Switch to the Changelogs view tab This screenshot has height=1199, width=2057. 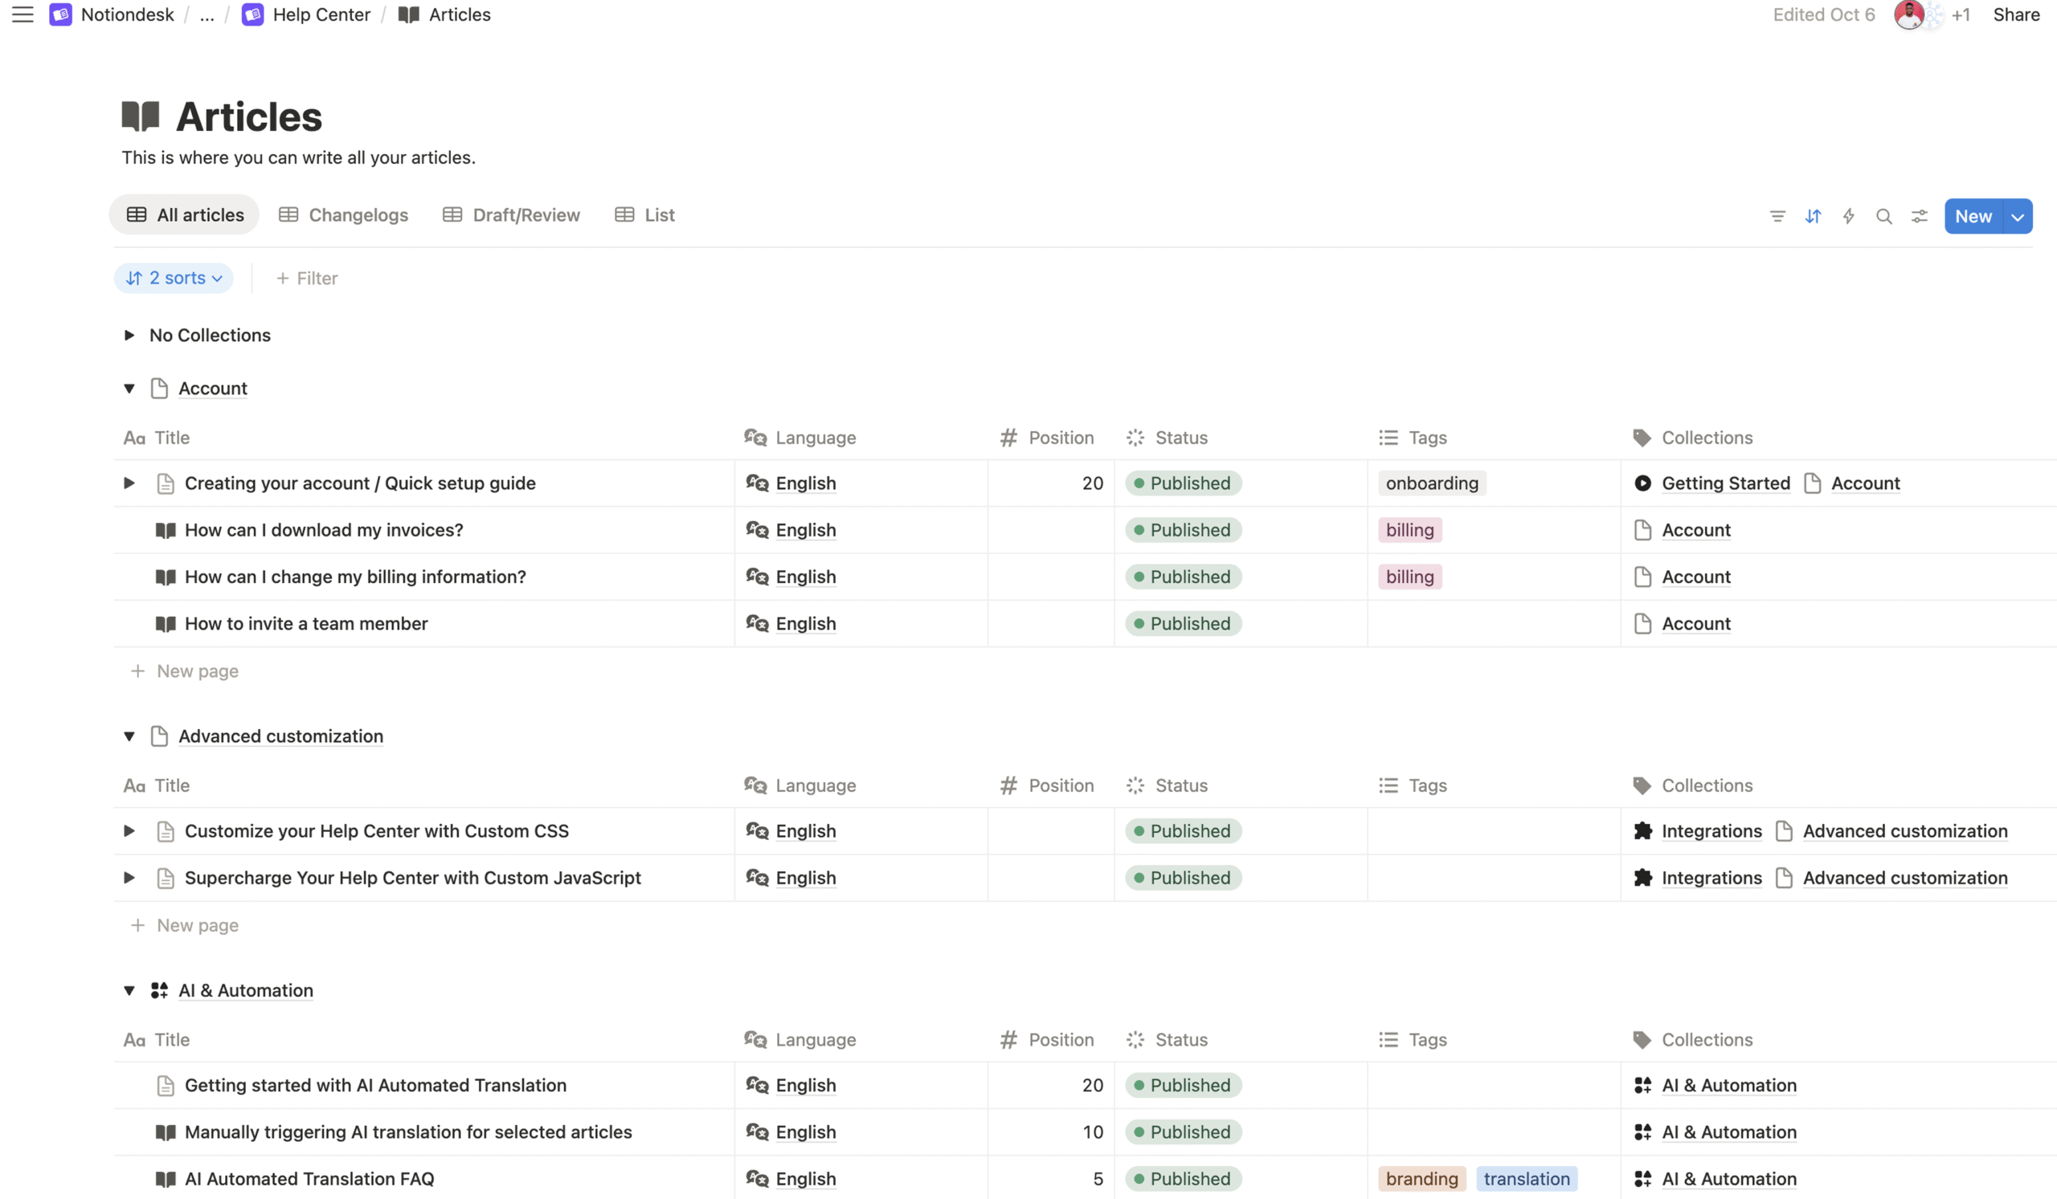pyautogui.click(x=344, y=214)
